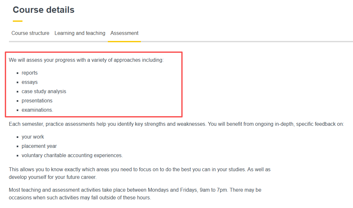Click the 'reports' list item
This screenshot has height=208, width=353.
(30, 73)
